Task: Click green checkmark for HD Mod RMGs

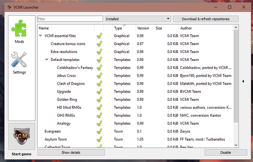Action: (x=99, y=107)
